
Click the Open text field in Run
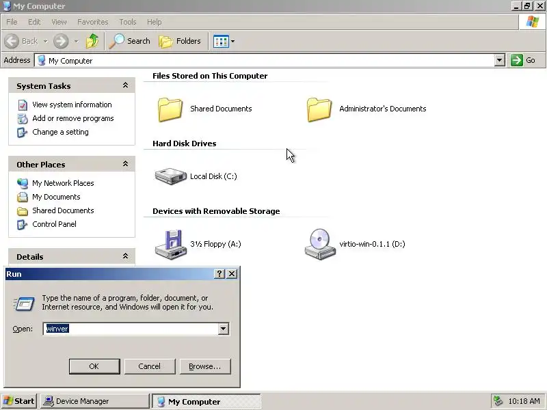[x=131, y=329]
